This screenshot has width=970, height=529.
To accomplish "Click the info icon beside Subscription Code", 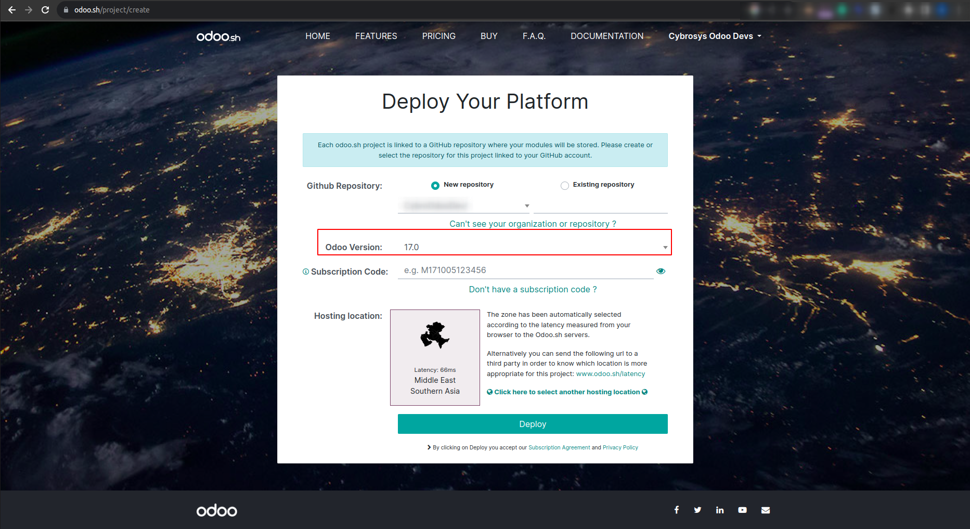I will (x=306, y=272).
